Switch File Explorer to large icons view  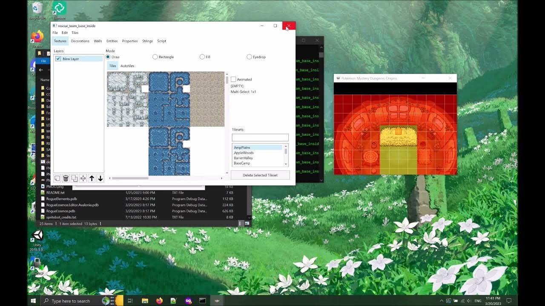(x=247, y=224)
